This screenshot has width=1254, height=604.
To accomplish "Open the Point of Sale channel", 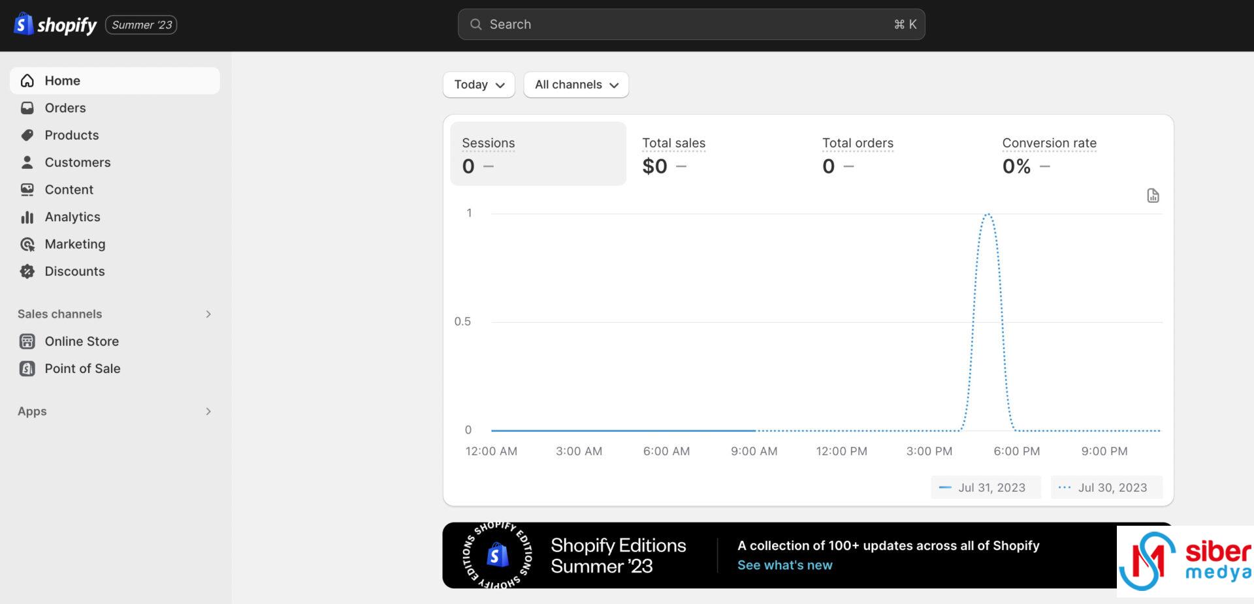I will (x=115, y=369).
